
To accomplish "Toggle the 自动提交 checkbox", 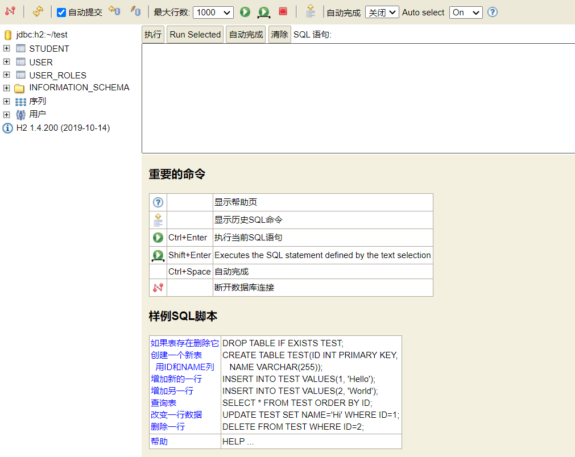I will pos(61,13).
